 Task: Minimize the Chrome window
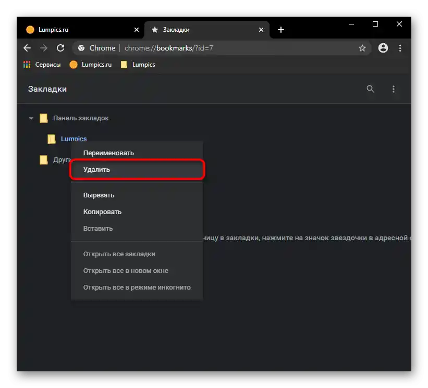tap(351, 24)
